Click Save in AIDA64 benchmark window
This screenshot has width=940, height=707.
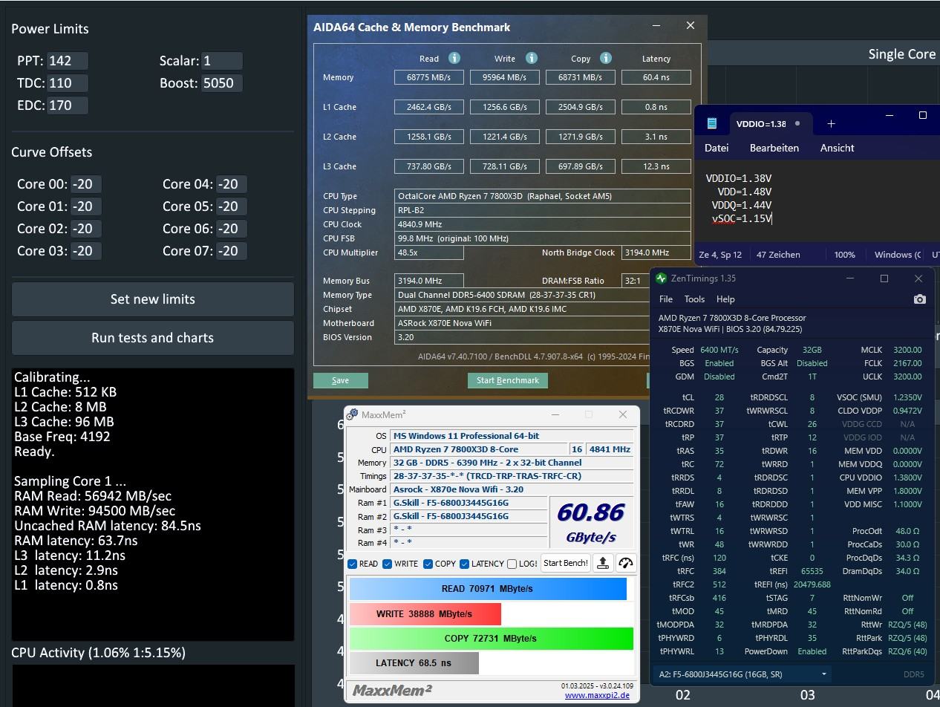coord(340,380)
